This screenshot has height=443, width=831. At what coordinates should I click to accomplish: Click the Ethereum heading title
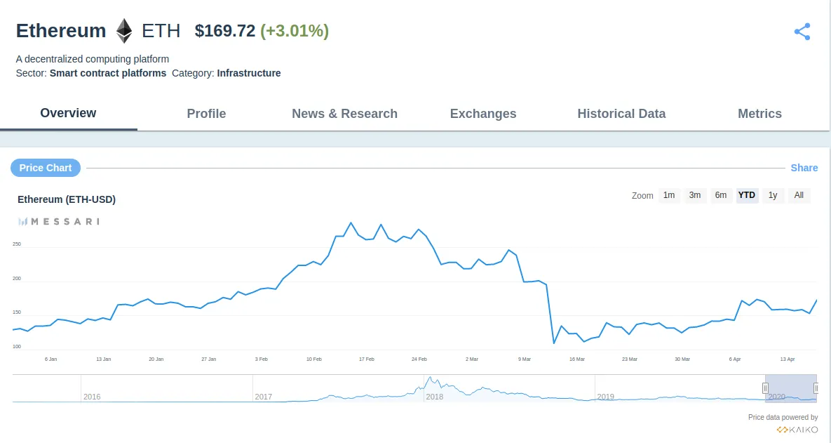click(61, 31)
